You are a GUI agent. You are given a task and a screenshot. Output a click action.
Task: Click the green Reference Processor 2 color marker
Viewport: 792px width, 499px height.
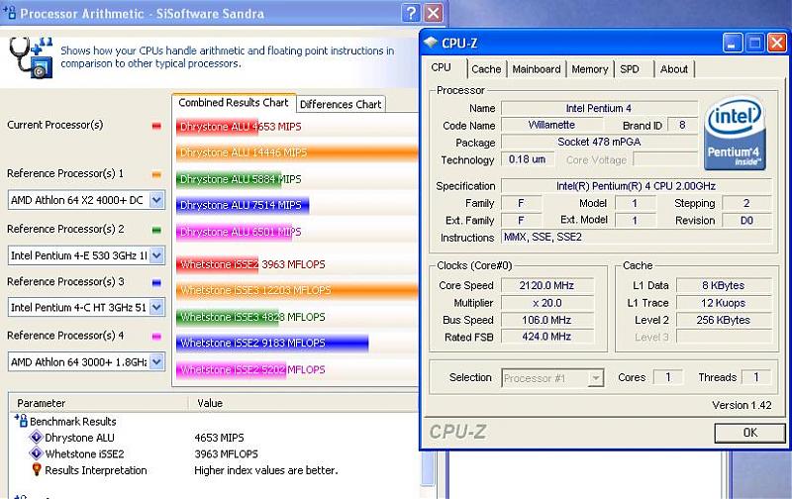pos(156,231)
